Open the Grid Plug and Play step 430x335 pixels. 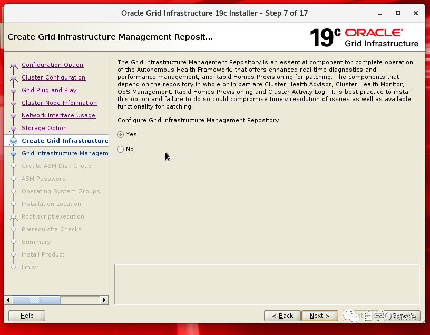pos(49,90)
